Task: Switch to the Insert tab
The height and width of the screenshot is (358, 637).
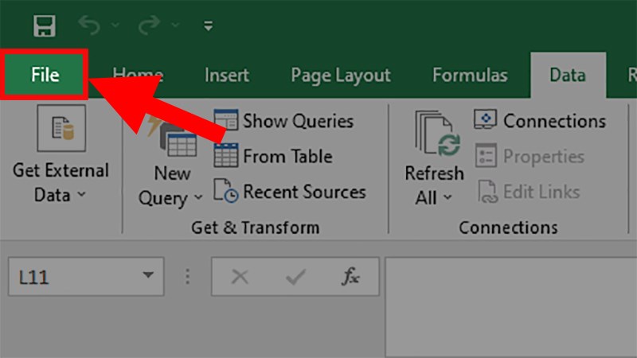Action: point(227,75)
